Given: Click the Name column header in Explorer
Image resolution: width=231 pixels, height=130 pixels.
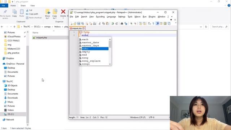Looking at the screenshot, I should click(x=35, y=32).
